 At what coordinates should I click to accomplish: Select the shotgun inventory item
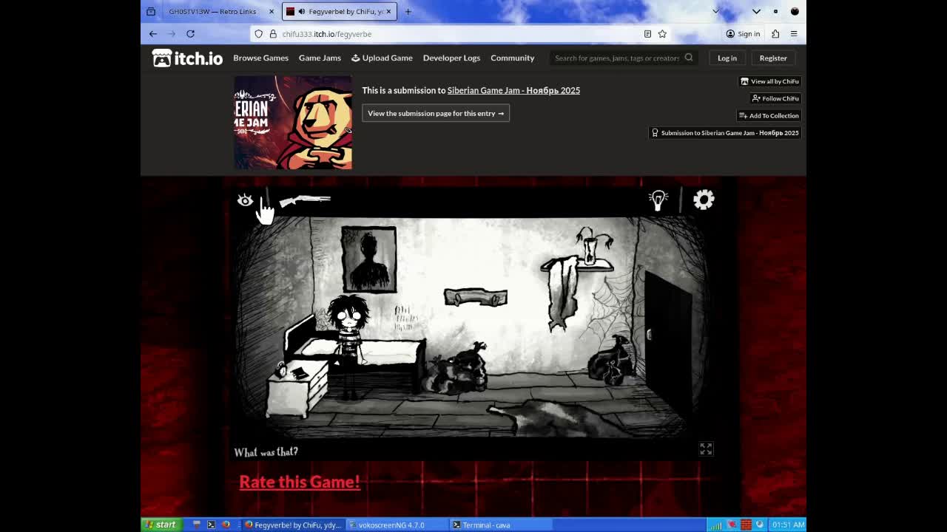click(305, 200)
